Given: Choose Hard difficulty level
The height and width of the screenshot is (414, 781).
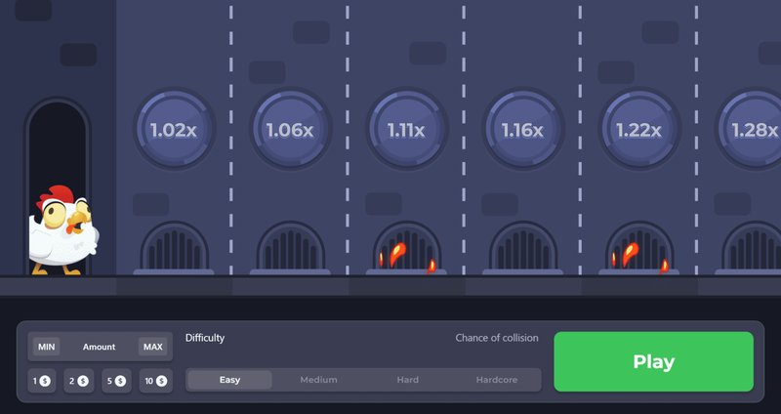Looking at the screenshot, I should point(407,380).
